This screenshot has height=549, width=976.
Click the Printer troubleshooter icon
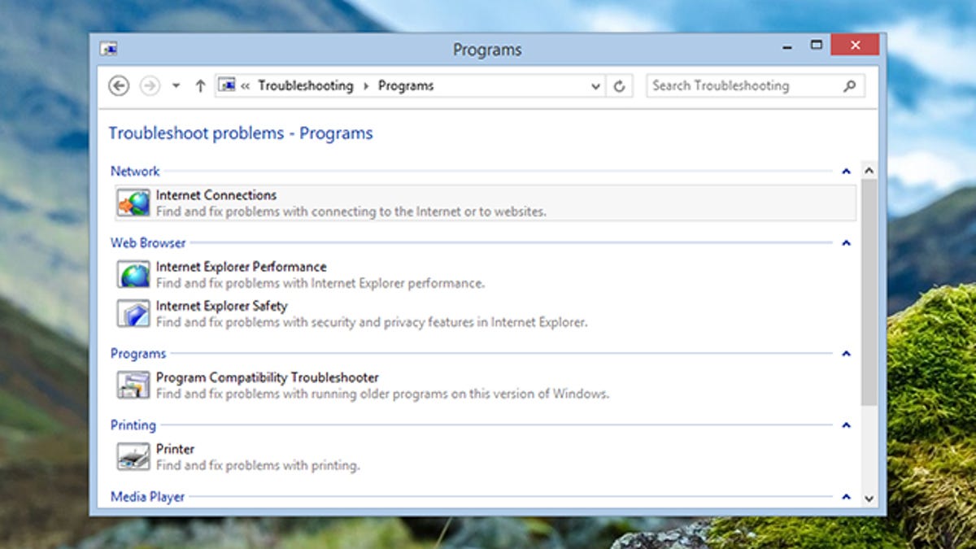(133, 456)
